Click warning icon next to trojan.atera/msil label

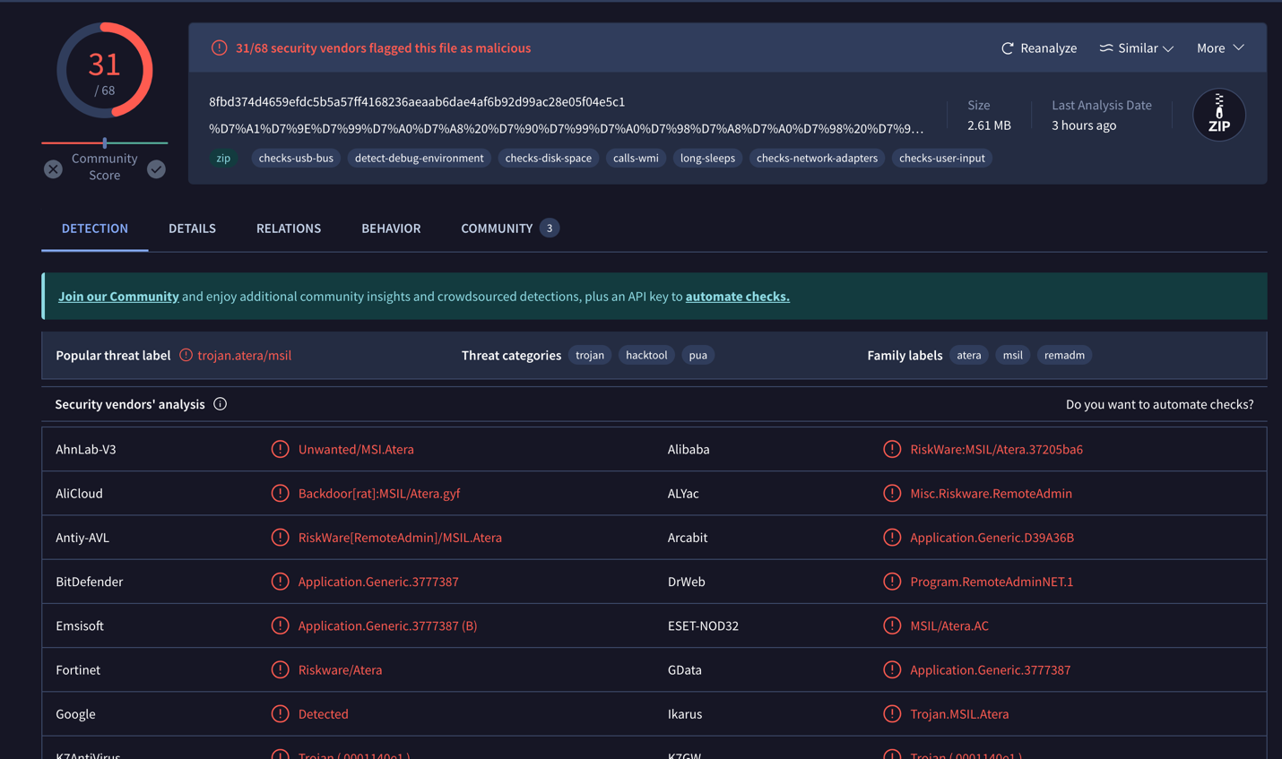pyautogui.click(x=186, y=355)
